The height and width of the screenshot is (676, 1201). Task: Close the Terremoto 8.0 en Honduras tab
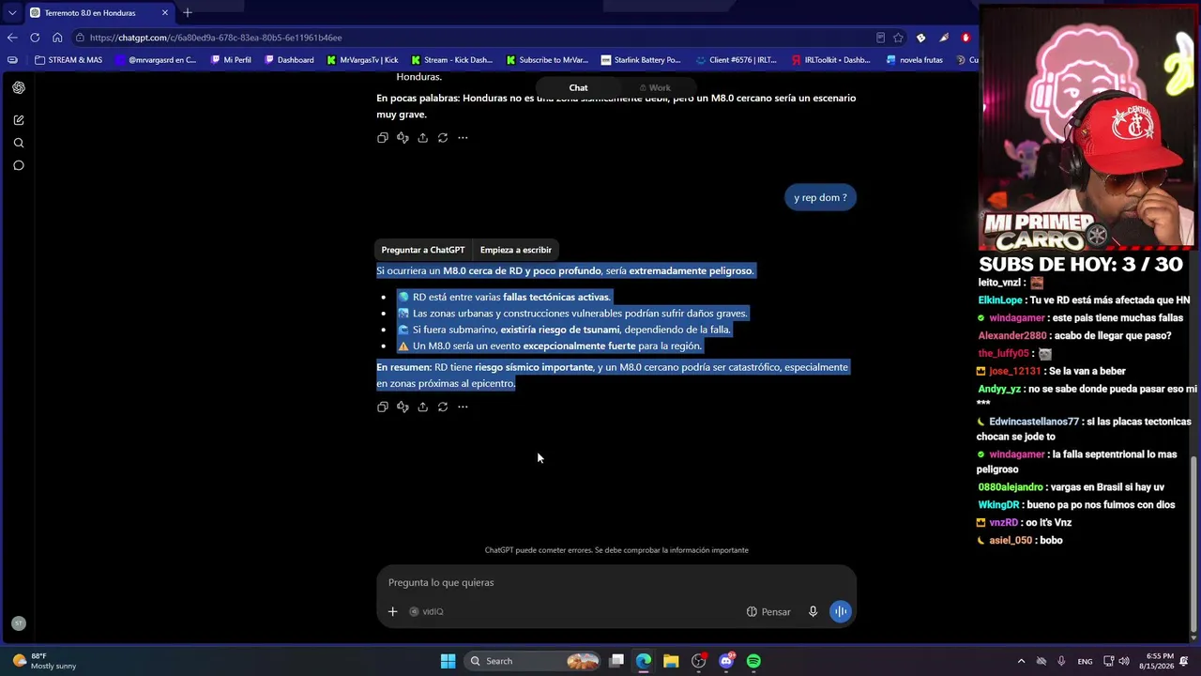(165, 13)
